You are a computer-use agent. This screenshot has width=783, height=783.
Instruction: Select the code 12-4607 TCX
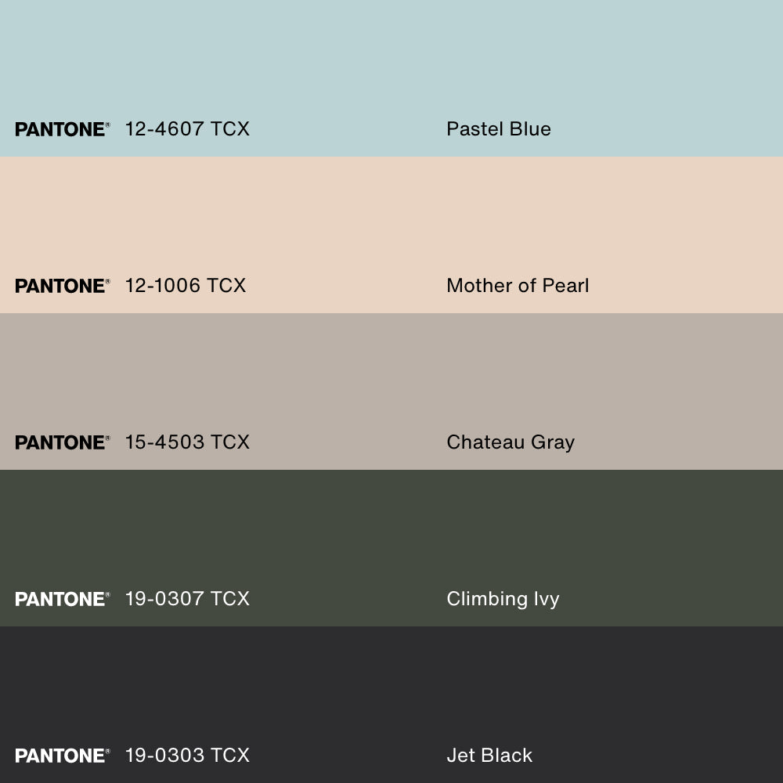187,129
